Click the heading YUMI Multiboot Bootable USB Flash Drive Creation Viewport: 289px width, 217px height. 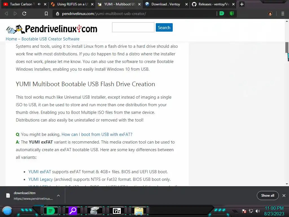click(x=85, y=84)
